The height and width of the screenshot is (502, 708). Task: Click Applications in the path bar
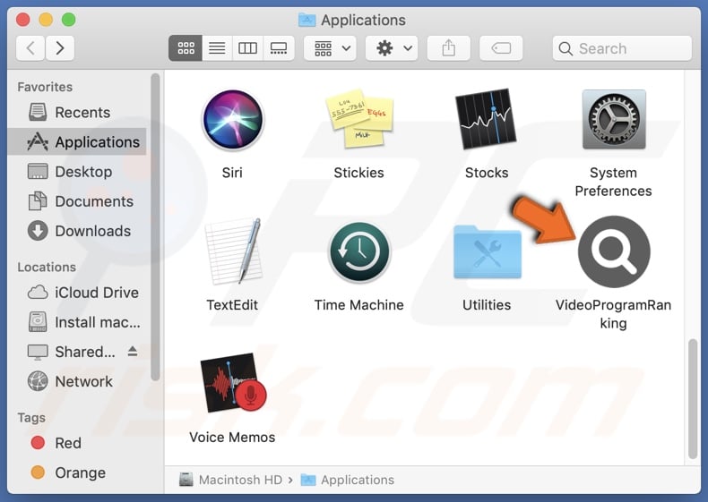(x=348, y=480)
